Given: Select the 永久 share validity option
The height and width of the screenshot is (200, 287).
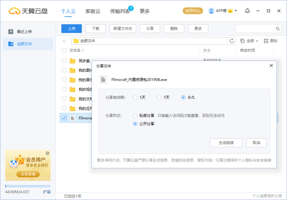Looking at the screenshot, I should pos(183,97).
